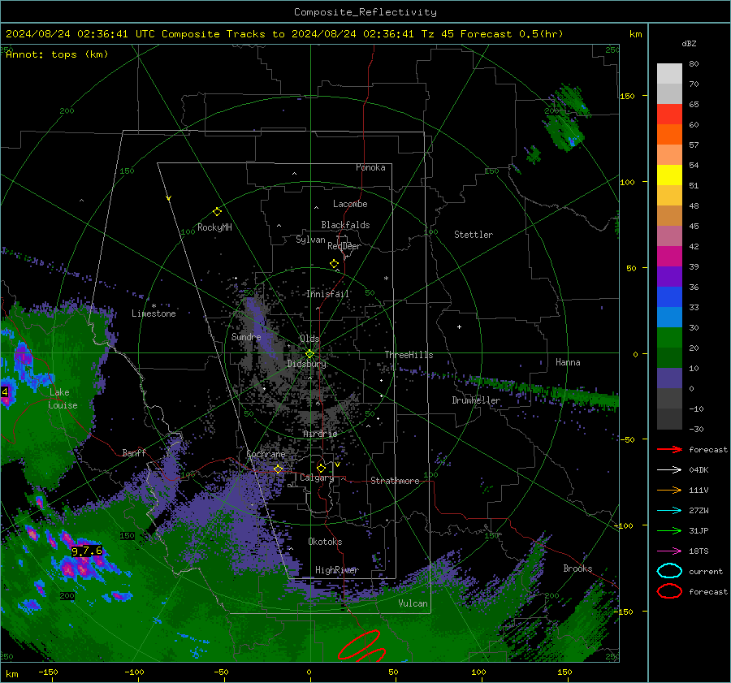Click the Calgary city label
The width and height of the screenshot is (731, 683).
click(317, 478)
